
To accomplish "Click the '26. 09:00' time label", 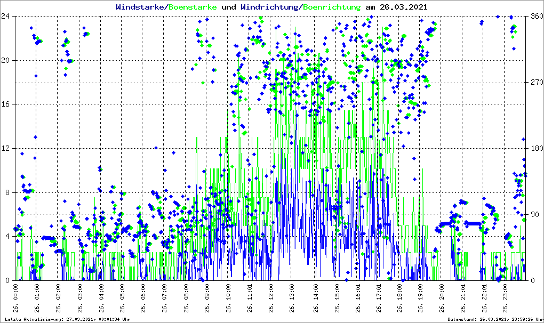I will pyautogui.click(x=207, y=298).
